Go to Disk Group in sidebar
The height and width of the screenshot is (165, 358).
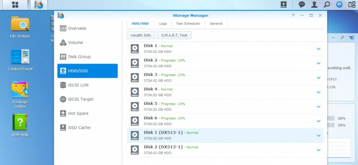click(x=87, y=57)
